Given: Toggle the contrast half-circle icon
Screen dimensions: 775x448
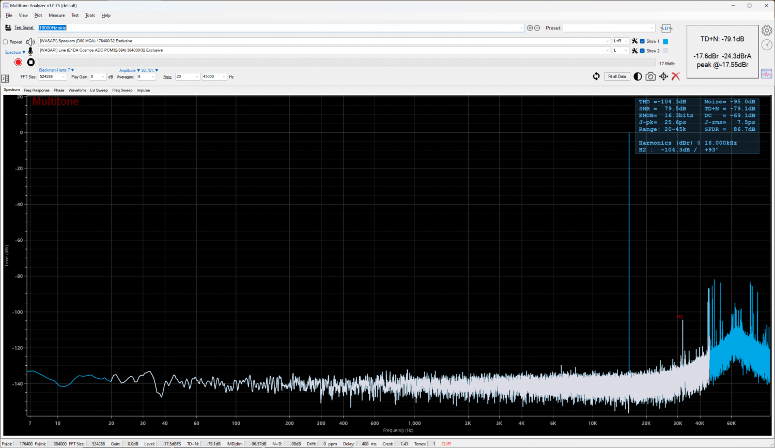Looking at the screenshot, I should 638,76.
